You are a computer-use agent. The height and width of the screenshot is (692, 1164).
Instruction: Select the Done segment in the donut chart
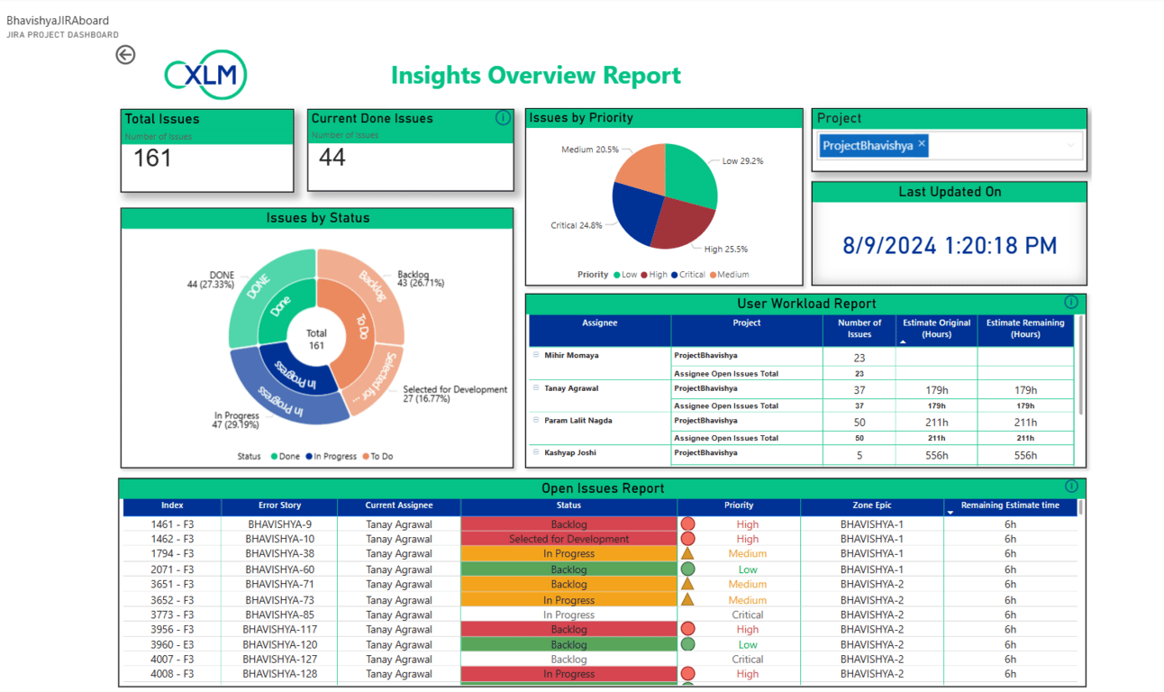(x=280, y=308)
